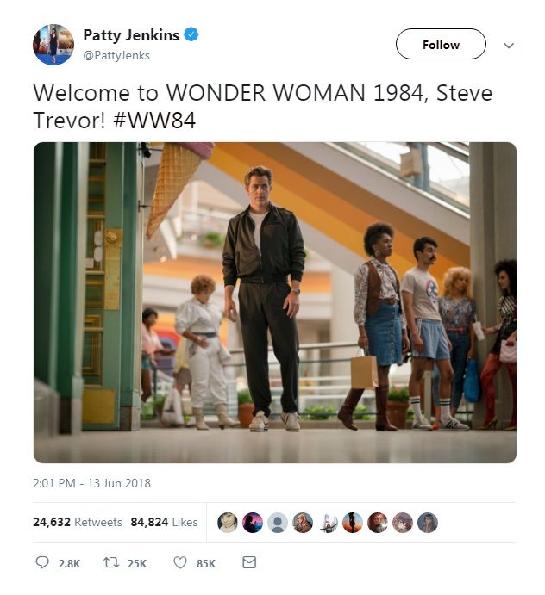Open the tweet timestamp 13 Jun 2018
Viewport: 545px width, 595px height.
coord(91,483)
